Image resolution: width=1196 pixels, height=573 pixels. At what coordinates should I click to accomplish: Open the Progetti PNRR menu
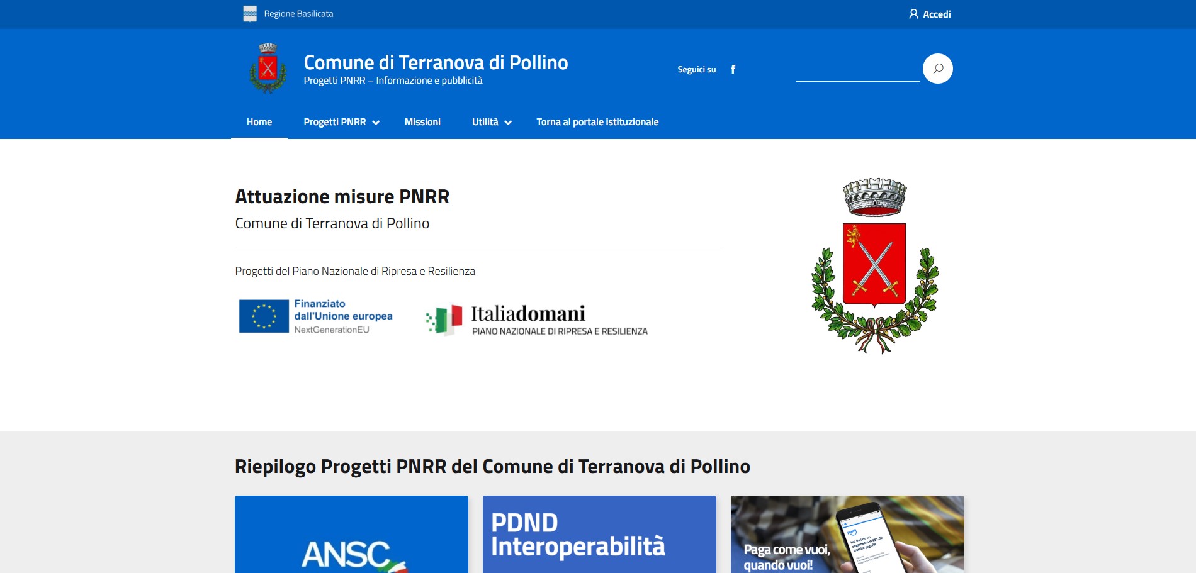[335, 122]
